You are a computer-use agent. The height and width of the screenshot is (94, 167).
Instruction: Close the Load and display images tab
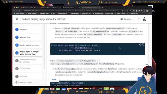(x=99, y=8)
